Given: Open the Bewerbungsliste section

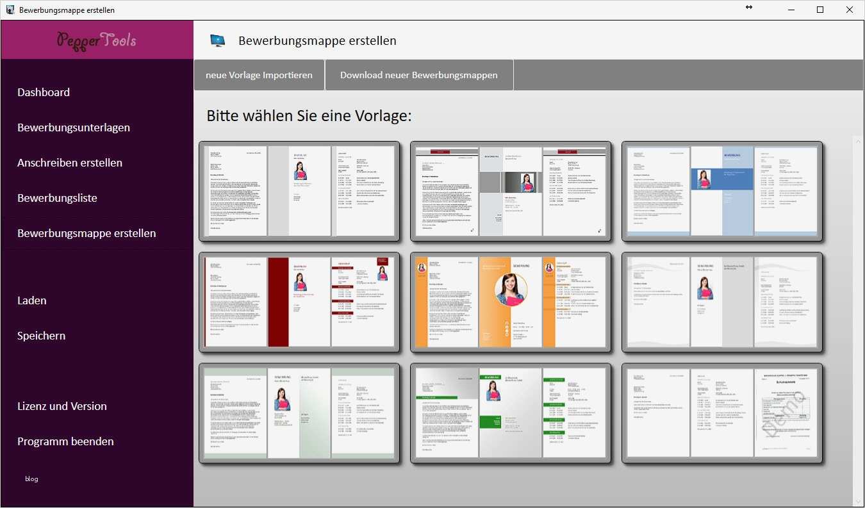Looking at the screenshot, I should coord(57,198).
